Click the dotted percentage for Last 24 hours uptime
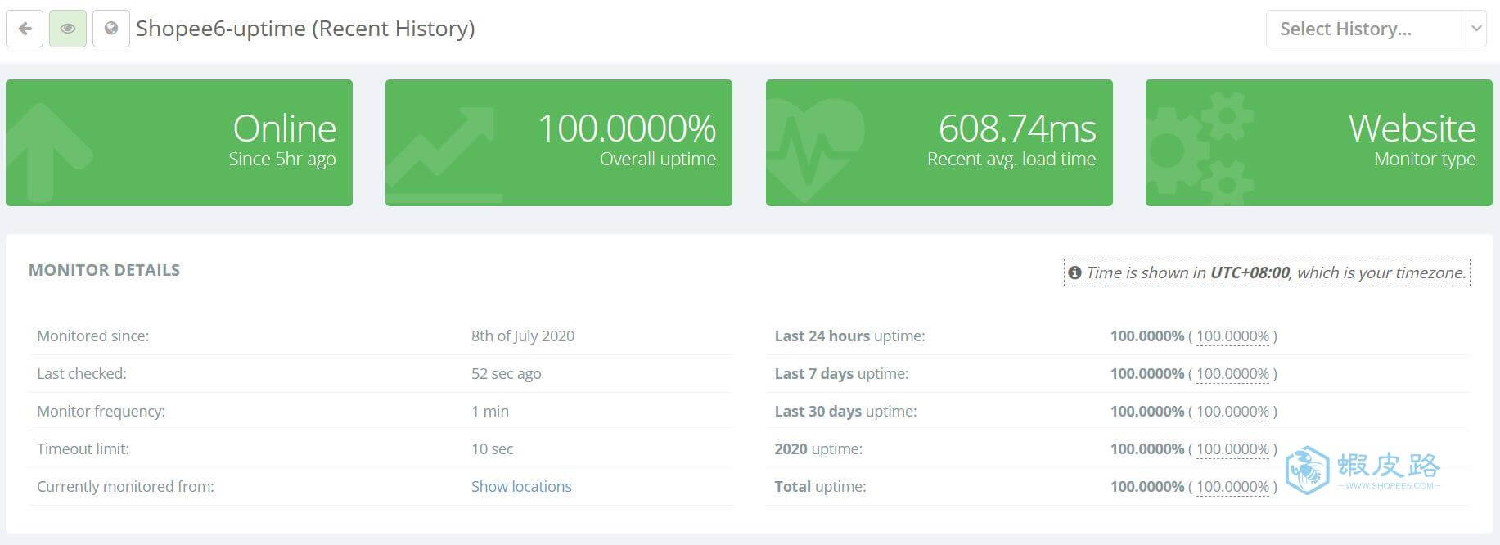This screenshot has width=1500, height=545. pos(1232,336)
